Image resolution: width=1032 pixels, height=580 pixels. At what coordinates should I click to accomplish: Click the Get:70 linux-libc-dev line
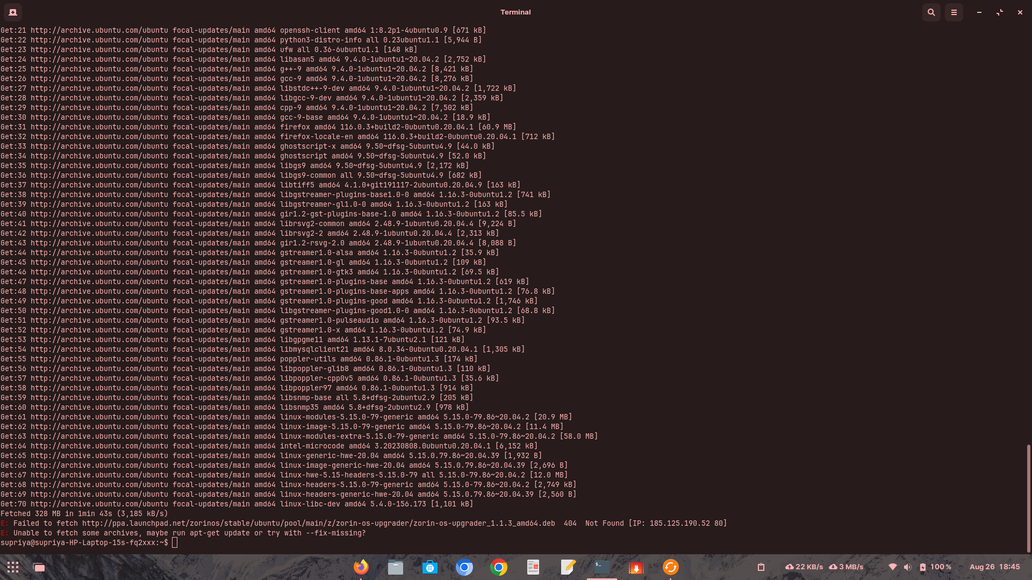point(236,504)
